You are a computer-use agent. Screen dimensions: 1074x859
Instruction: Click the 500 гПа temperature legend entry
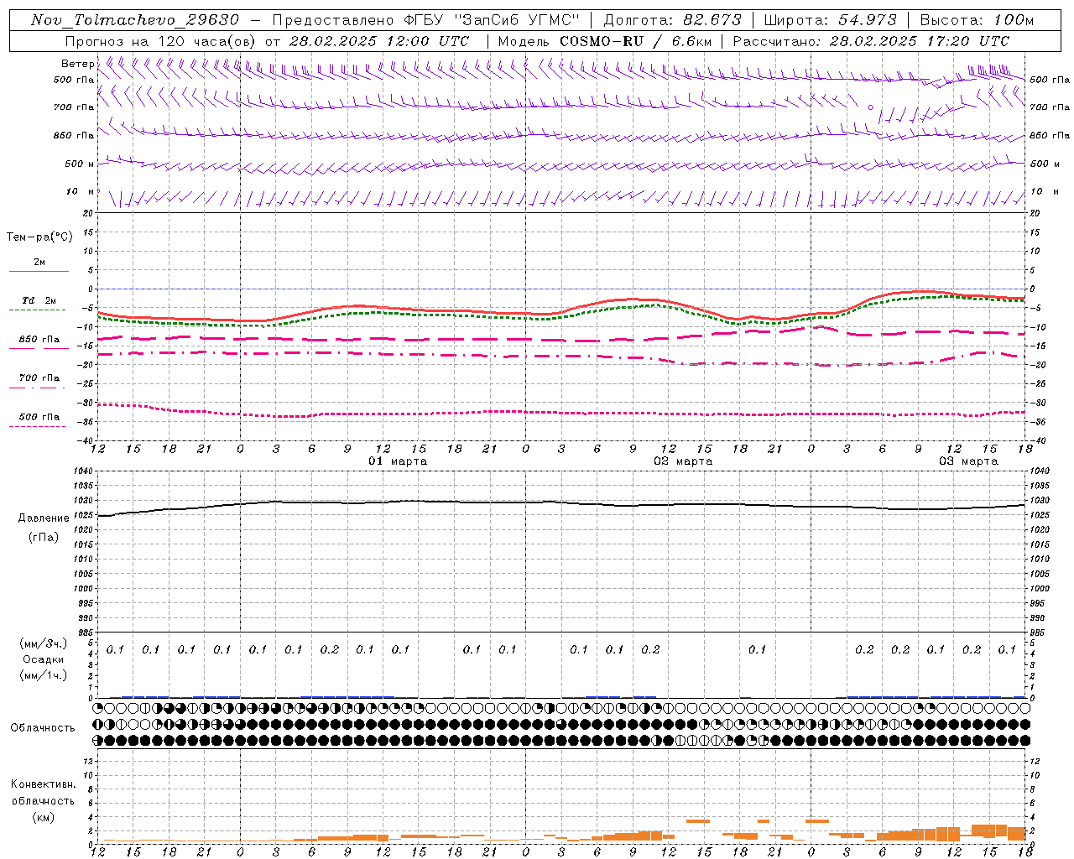pyautogui.click(x=39, y=416)
